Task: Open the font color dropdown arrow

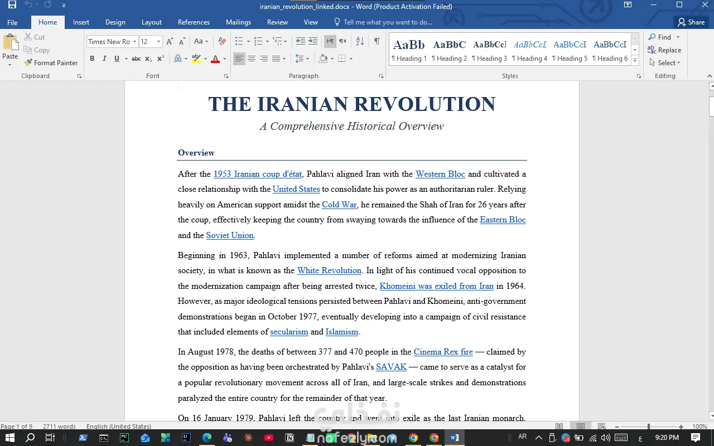Action: point(224,59)
